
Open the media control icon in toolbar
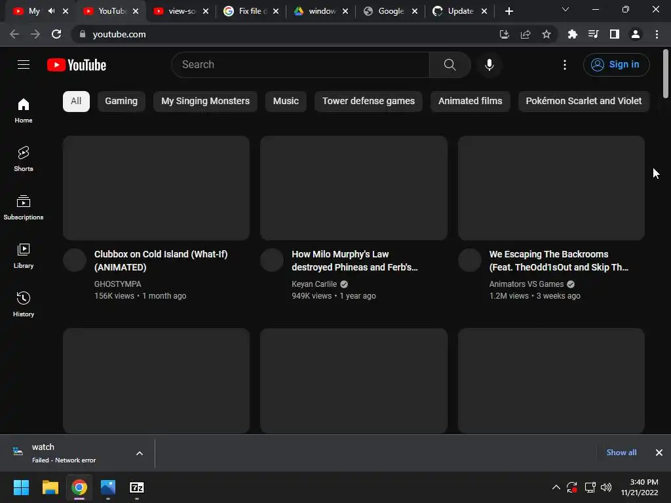pos(593,34)
